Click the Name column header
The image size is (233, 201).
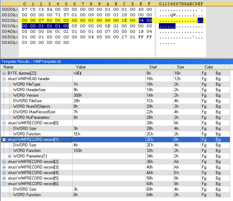37,67
